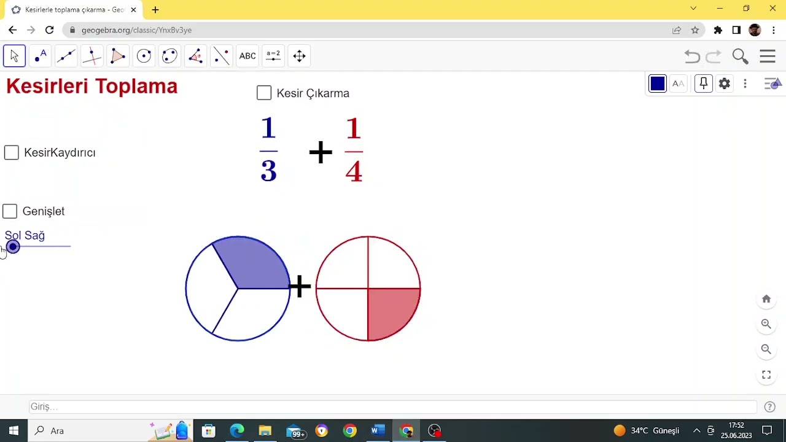Zoom out of the graphics view
The height and width of the screenshot is (442, 786).
[766, 349]
